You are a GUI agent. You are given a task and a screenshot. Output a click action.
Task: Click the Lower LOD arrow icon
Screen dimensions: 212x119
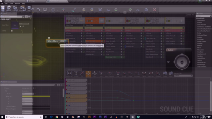108,10
